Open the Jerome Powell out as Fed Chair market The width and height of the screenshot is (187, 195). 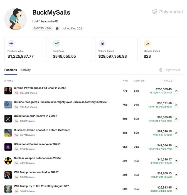(40, 88)
